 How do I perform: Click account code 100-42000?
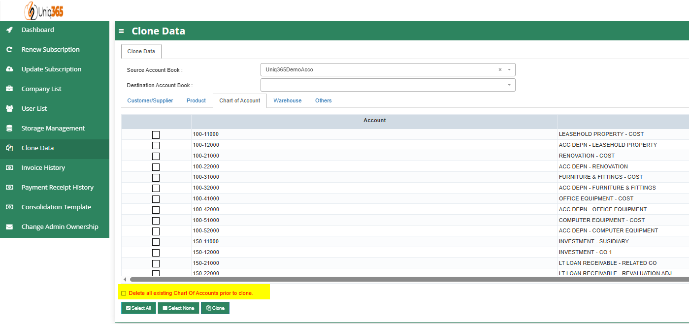[206, 209]
